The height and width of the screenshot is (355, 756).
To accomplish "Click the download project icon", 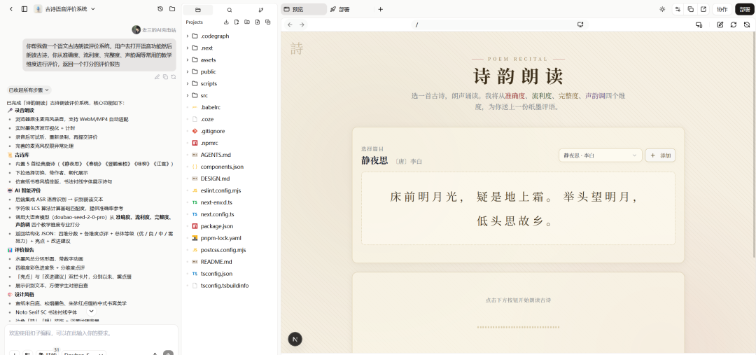I will coord(226,22).
